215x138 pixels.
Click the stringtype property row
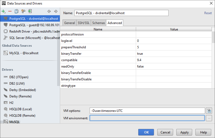136,86
